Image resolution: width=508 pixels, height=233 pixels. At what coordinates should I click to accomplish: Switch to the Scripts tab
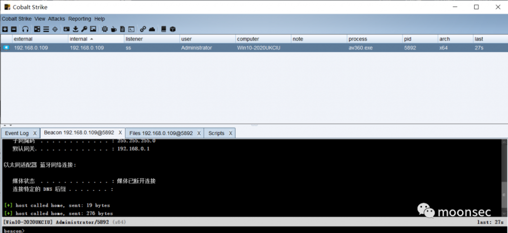tap(216, 133)
